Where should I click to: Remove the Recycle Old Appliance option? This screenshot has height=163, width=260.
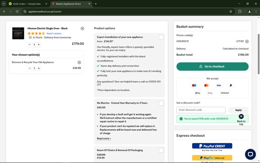point(79,62)
